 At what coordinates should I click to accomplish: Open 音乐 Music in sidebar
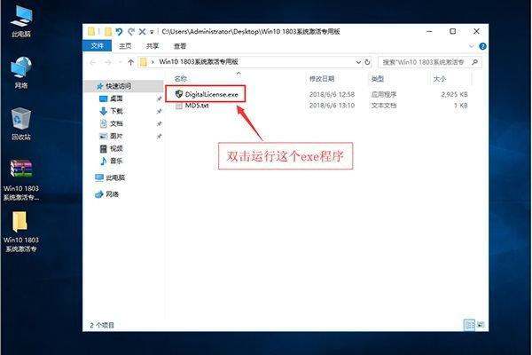tap(116, 161)
